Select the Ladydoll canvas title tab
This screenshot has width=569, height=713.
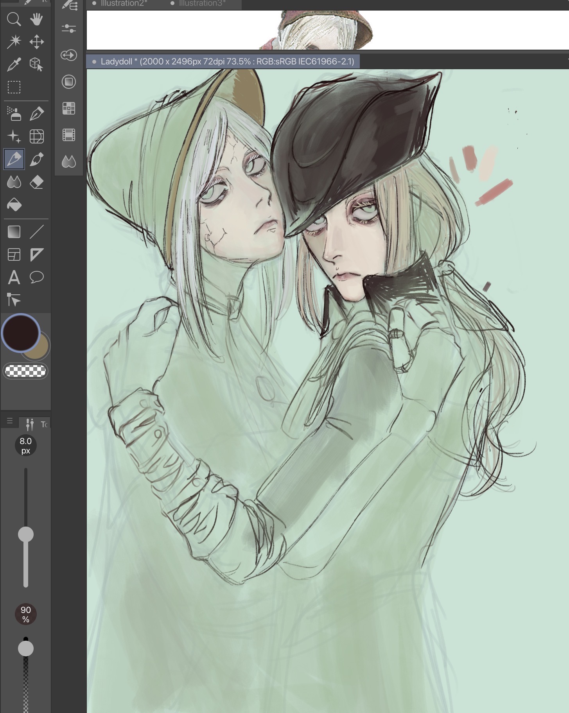tap(223, 62)
